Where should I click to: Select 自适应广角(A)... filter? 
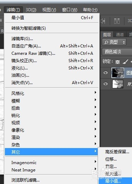(52, 46)
